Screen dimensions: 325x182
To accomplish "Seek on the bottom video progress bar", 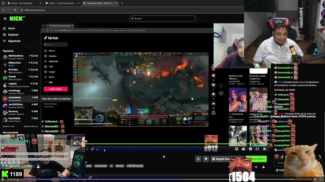I will [167, 179].
